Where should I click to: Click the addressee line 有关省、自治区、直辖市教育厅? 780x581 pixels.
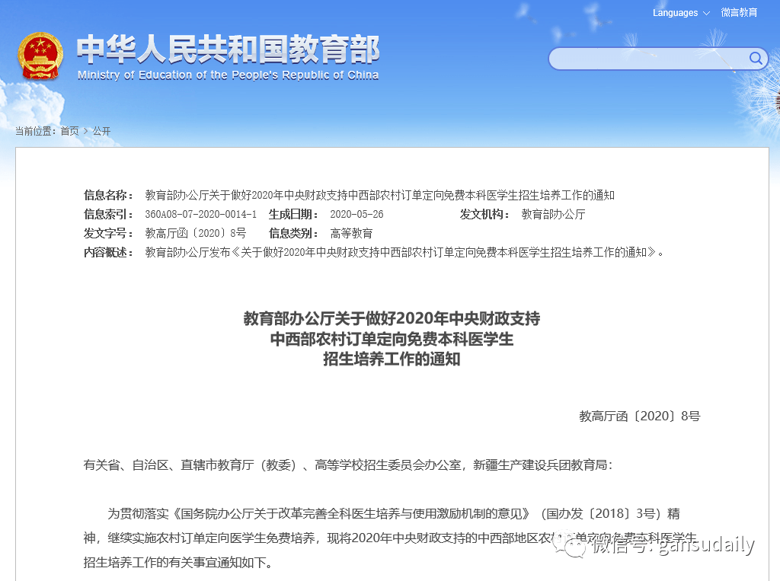pyautogui.click(x=348, y=465)
